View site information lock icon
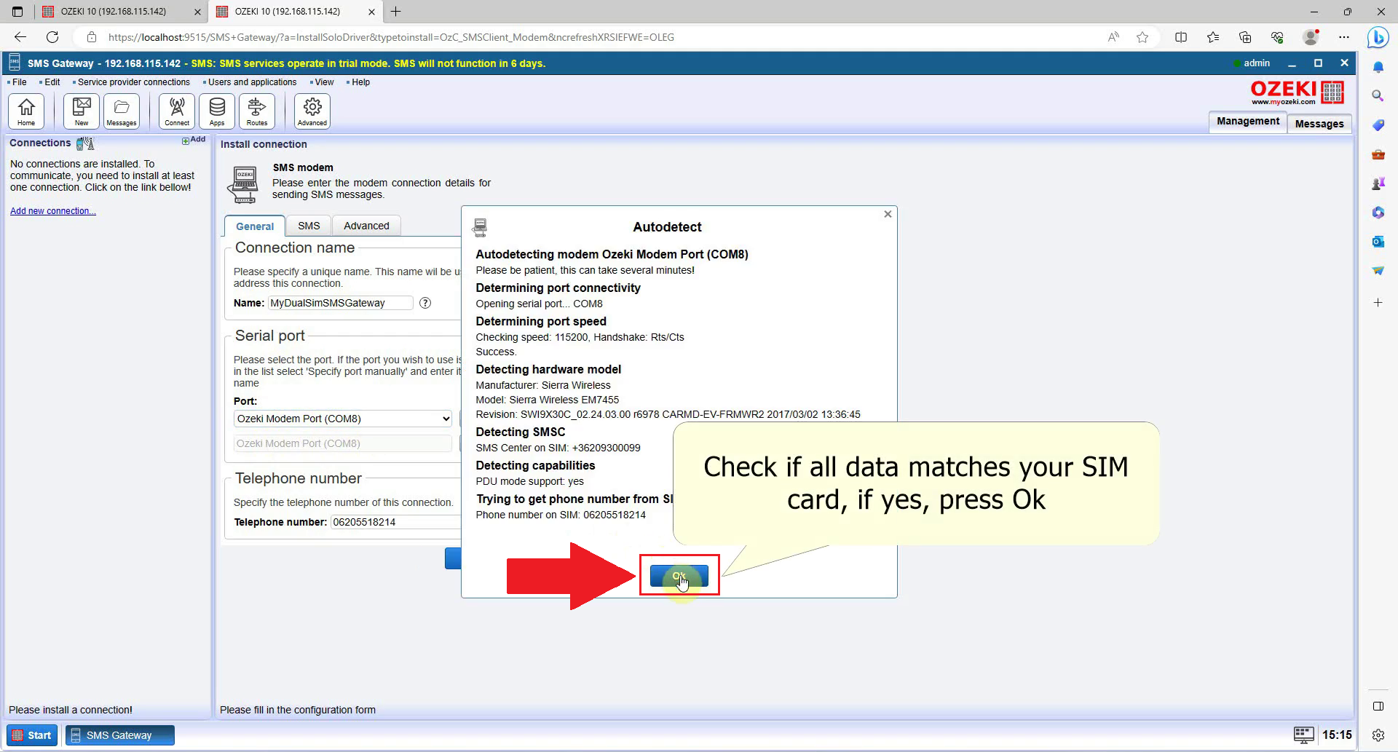Image resolution: width=1398 pixels, height=752 pixels. tap(91, 37)
